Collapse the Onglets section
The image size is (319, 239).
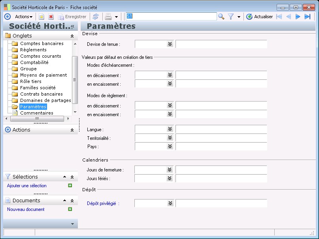[72, 36]
